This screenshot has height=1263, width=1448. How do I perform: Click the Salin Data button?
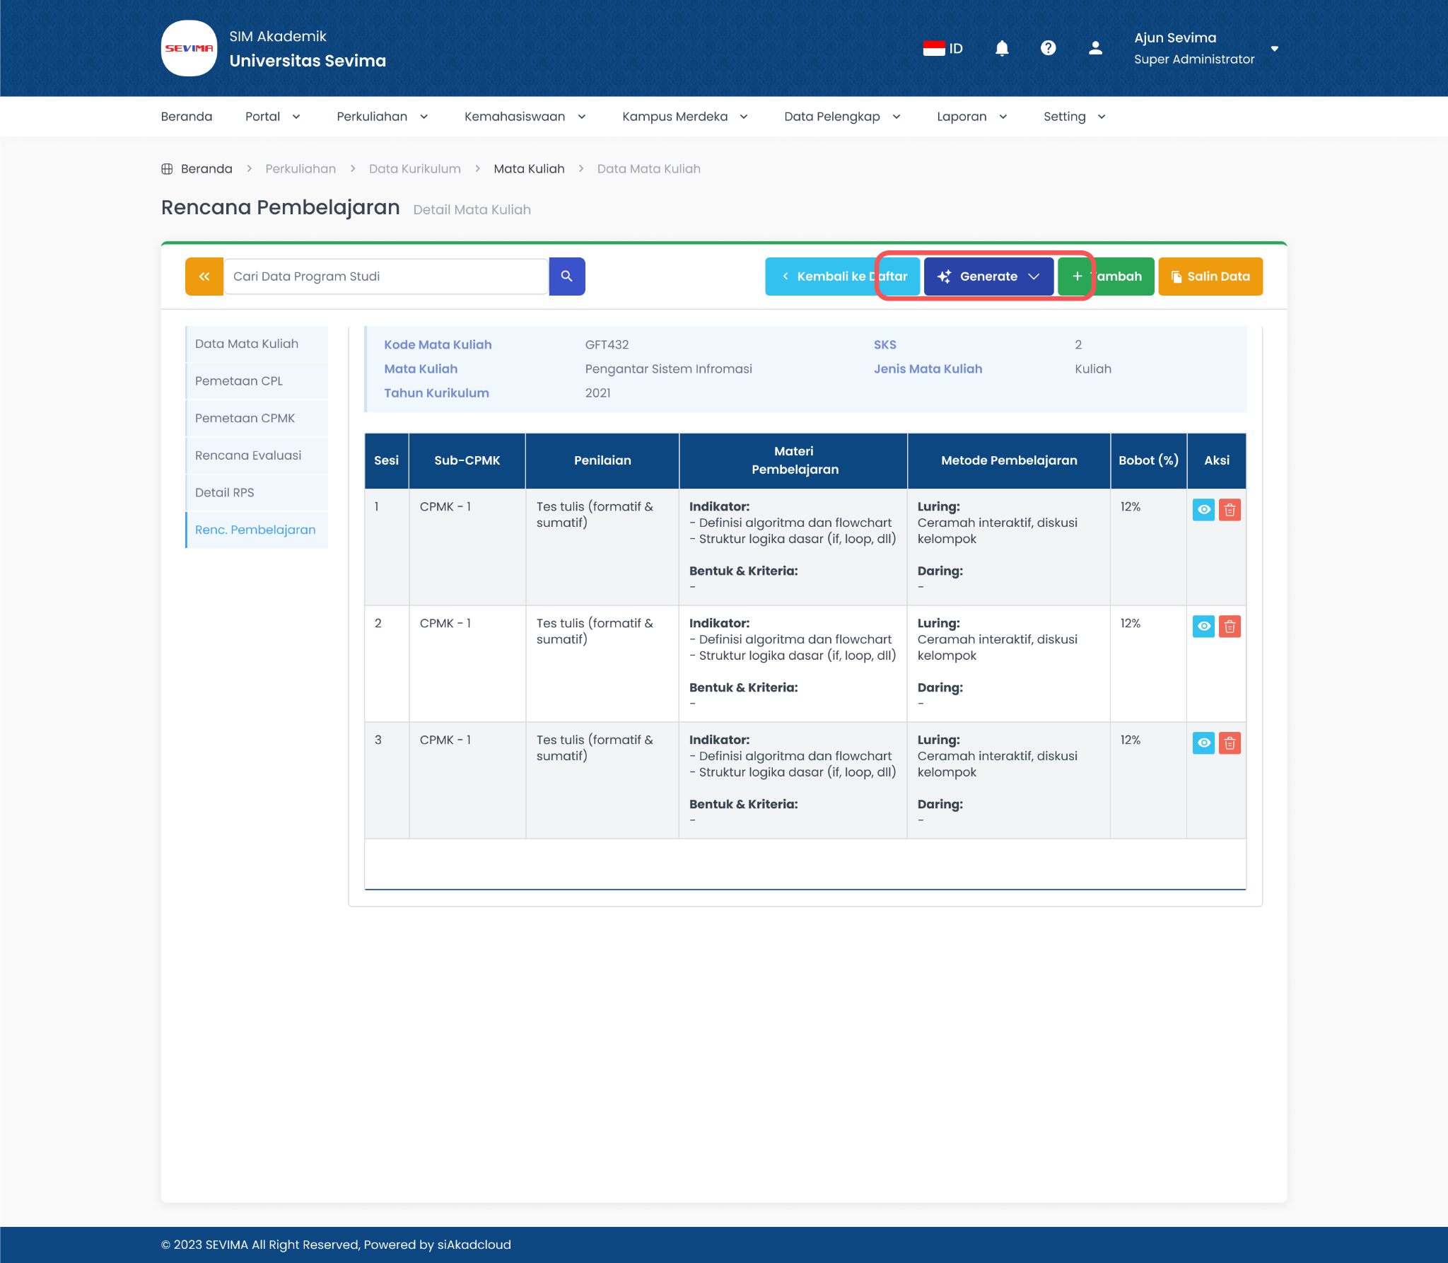coord(1210,277)
